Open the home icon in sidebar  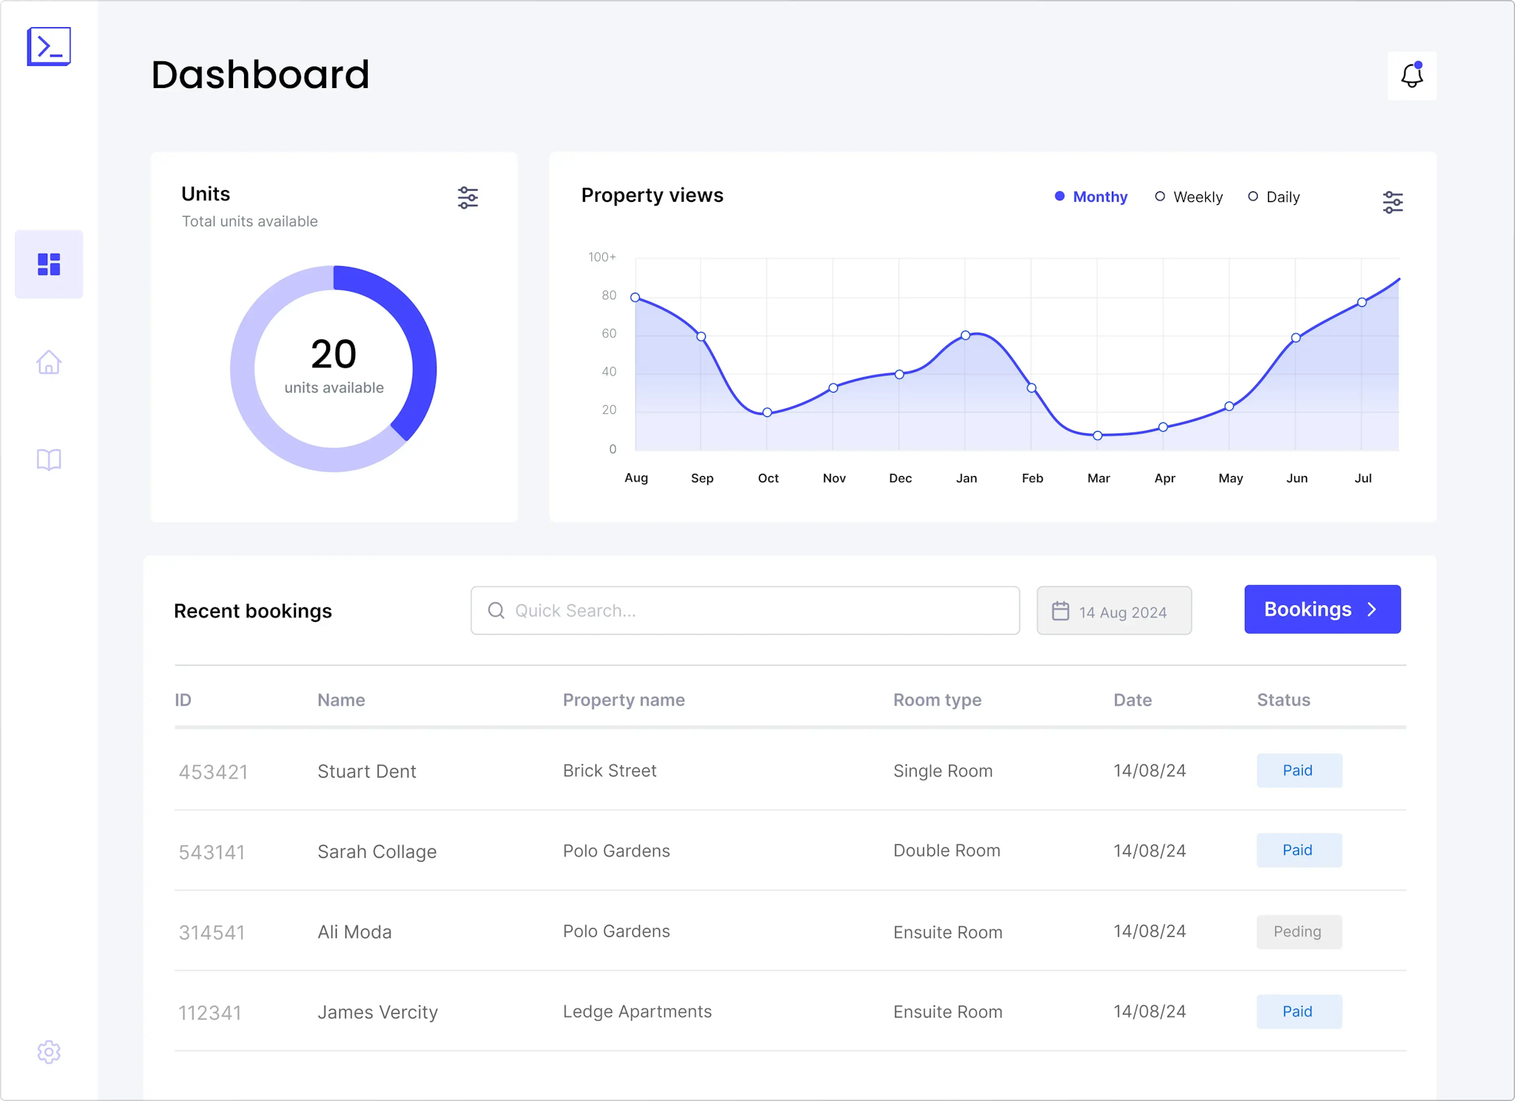pos(49,362)
